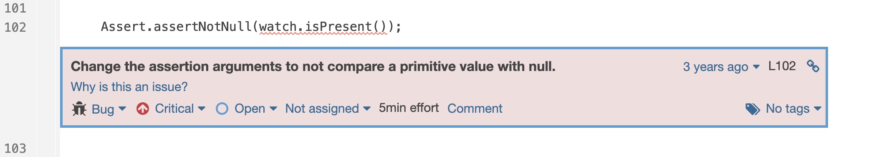879x157 pixels.
Task: Click the bug type icon
Action: (79, 109)
